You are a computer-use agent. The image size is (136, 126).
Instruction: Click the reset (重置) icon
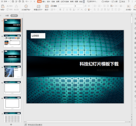[52, 6]
